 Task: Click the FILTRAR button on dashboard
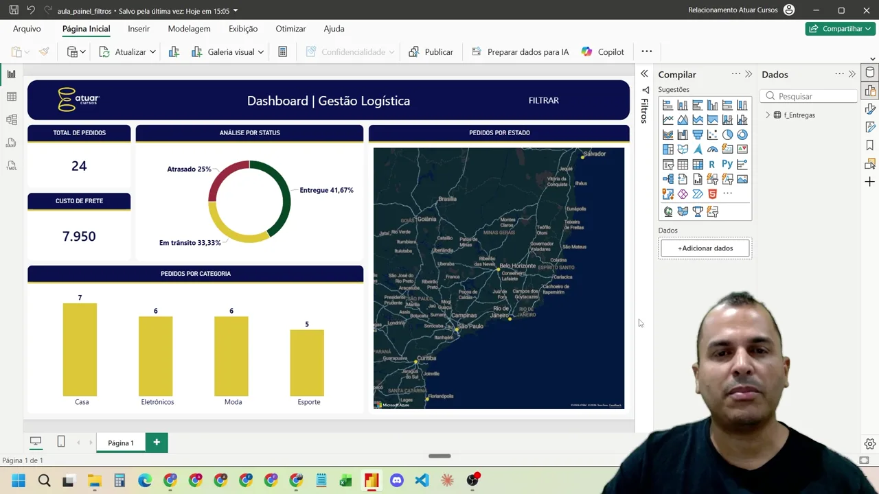pyautogui.click(x=543, y=100)
